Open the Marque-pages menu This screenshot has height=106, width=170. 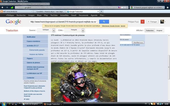point(36,4)
